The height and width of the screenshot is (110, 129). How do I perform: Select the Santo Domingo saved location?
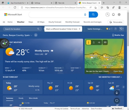point(95,29)
